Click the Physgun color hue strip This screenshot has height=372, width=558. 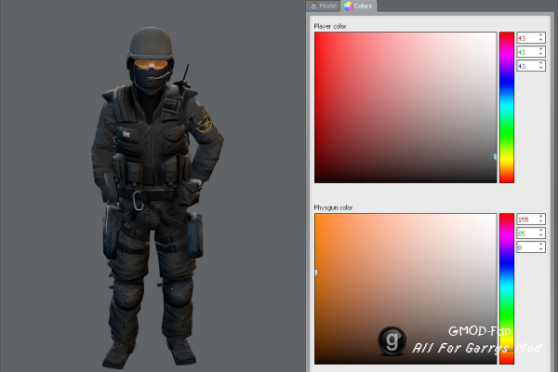tap(507, 288)
